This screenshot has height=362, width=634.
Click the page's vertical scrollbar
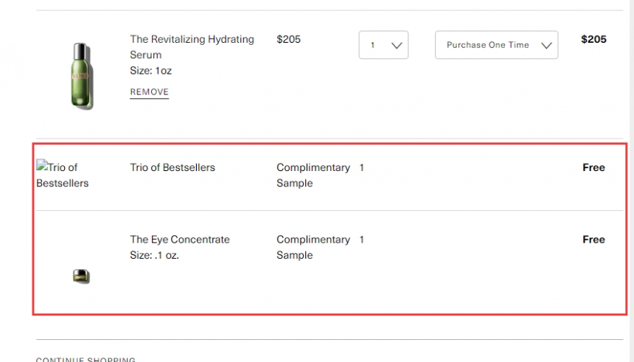tap(631, 181)
